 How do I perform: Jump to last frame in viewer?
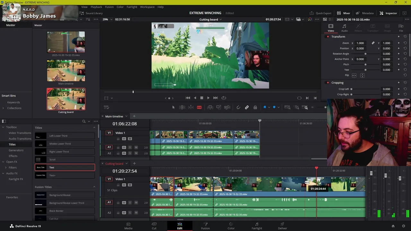pos(215,98)
